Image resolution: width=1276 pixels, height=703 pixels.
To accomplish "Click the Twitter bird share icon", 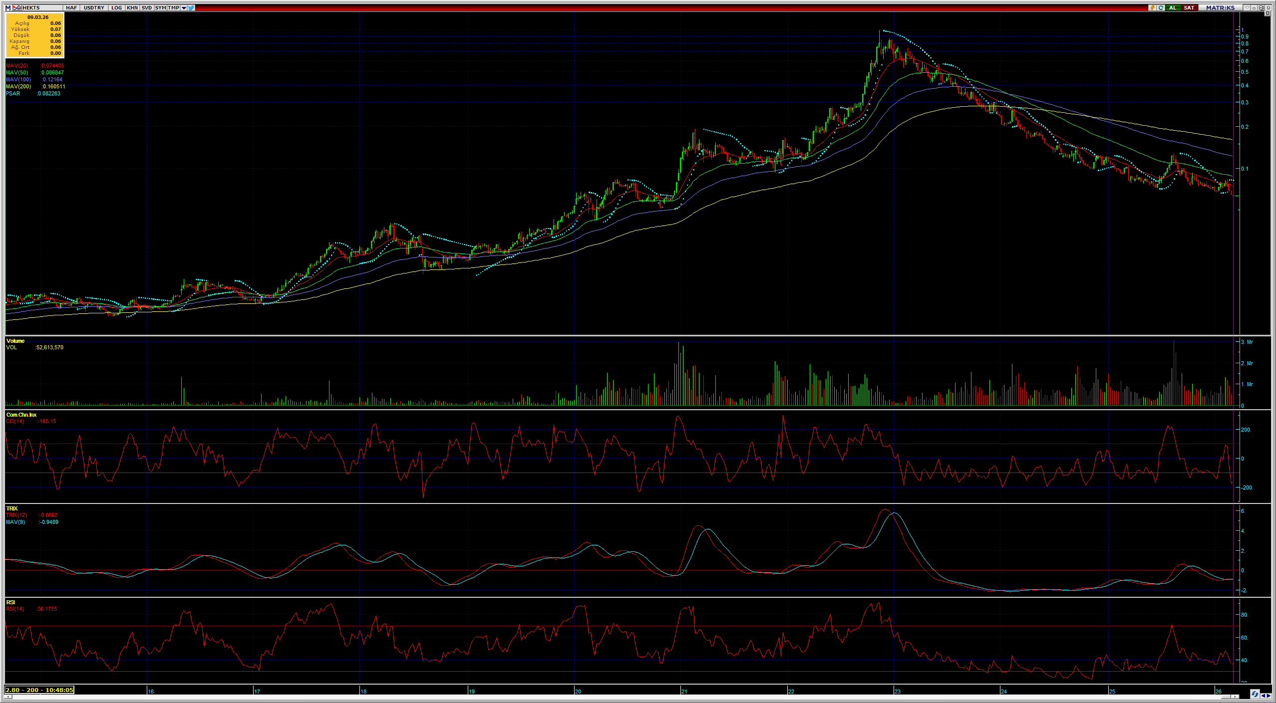I will (191, 8).
